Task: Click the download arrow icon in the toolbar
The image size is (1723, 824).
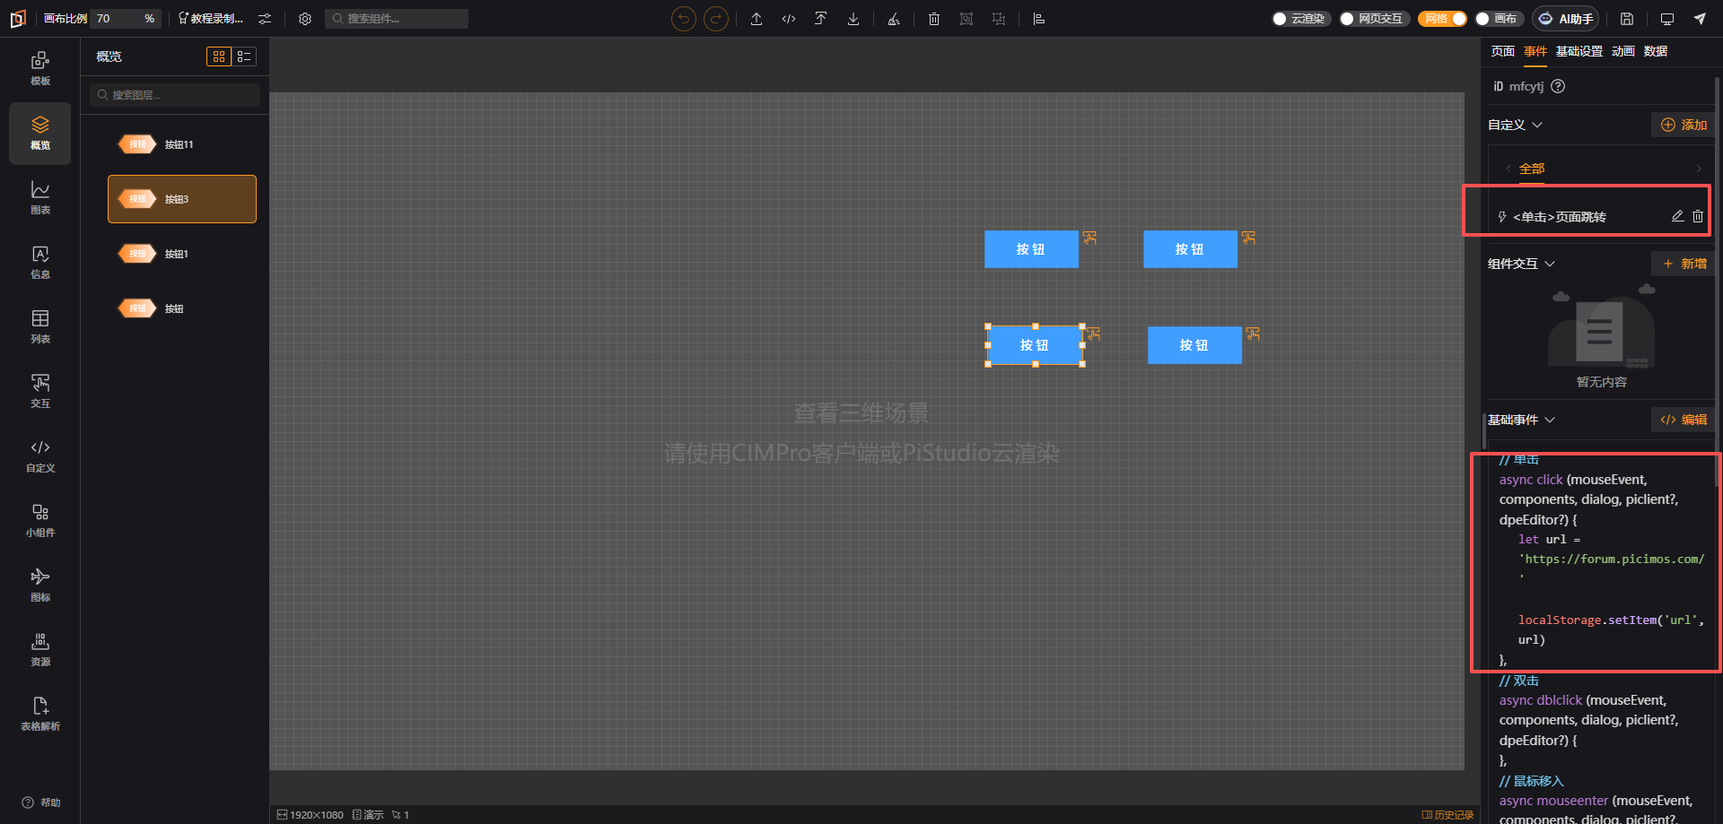Action: click(853, 19)
